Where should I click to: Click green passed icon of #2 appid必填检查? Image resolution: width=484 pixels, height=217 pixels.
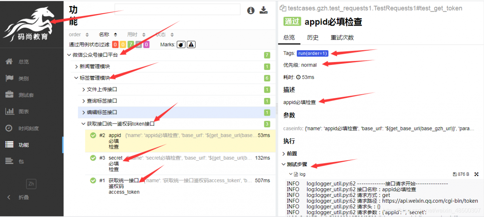pyautogui.click(x=93, y=135)
